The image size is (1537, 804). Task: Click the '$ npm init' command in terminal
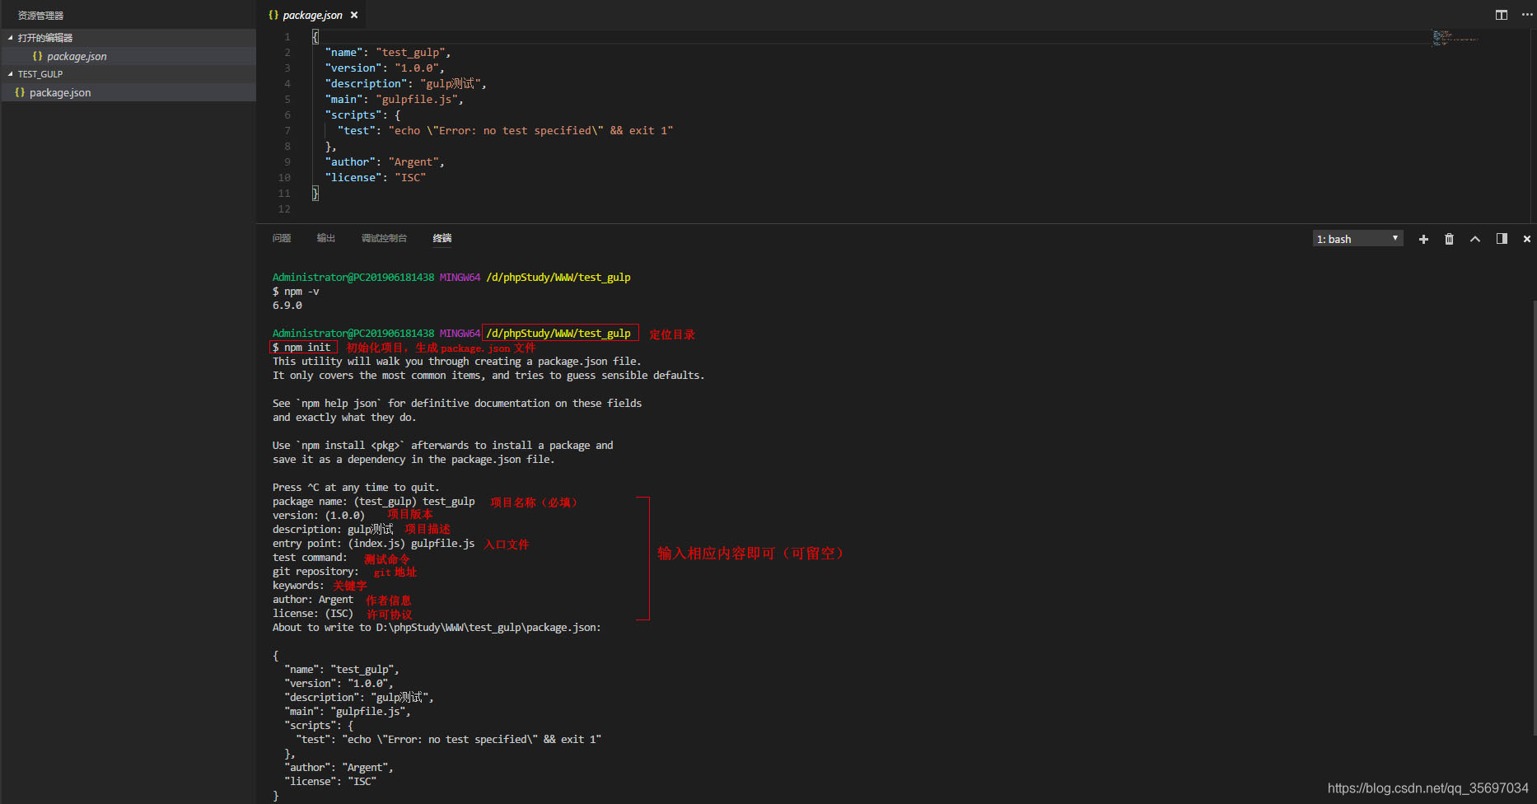click(x=302, y=348)
